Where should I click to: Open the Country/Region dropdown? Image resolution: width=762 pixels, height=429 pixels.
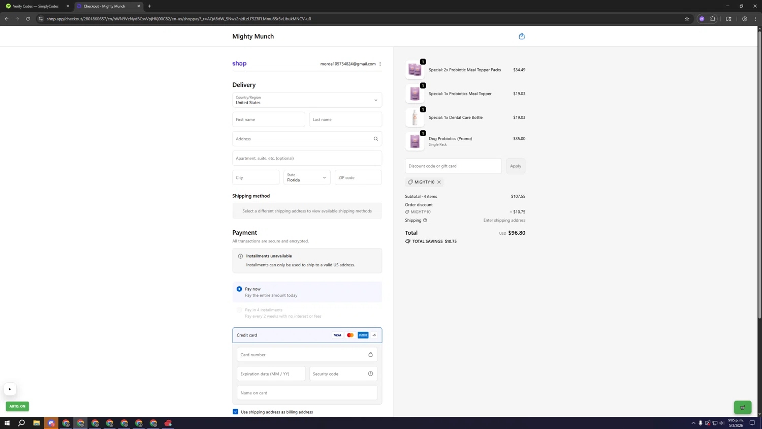click(x=307, y=100)
